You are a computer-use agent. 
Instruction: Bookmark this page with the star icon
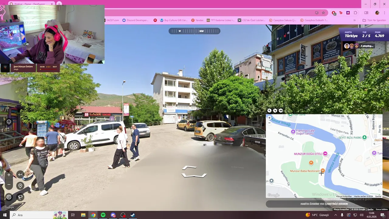pos(323,13)
